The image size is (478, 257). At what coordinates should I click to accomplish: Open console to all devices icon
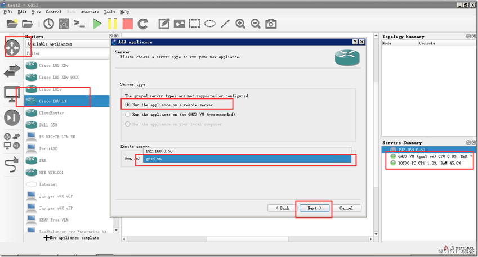79,24
